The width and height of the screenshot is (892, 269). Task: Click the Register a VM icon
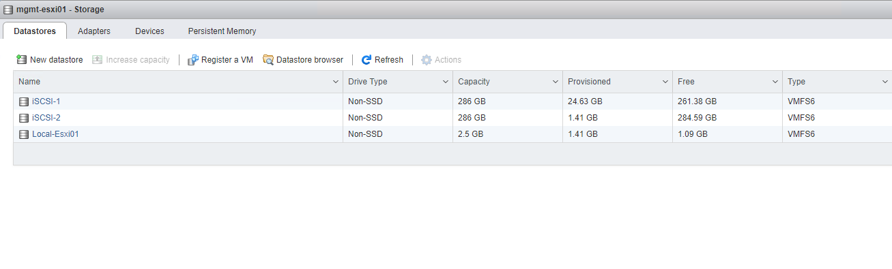(x=192, y=60)
